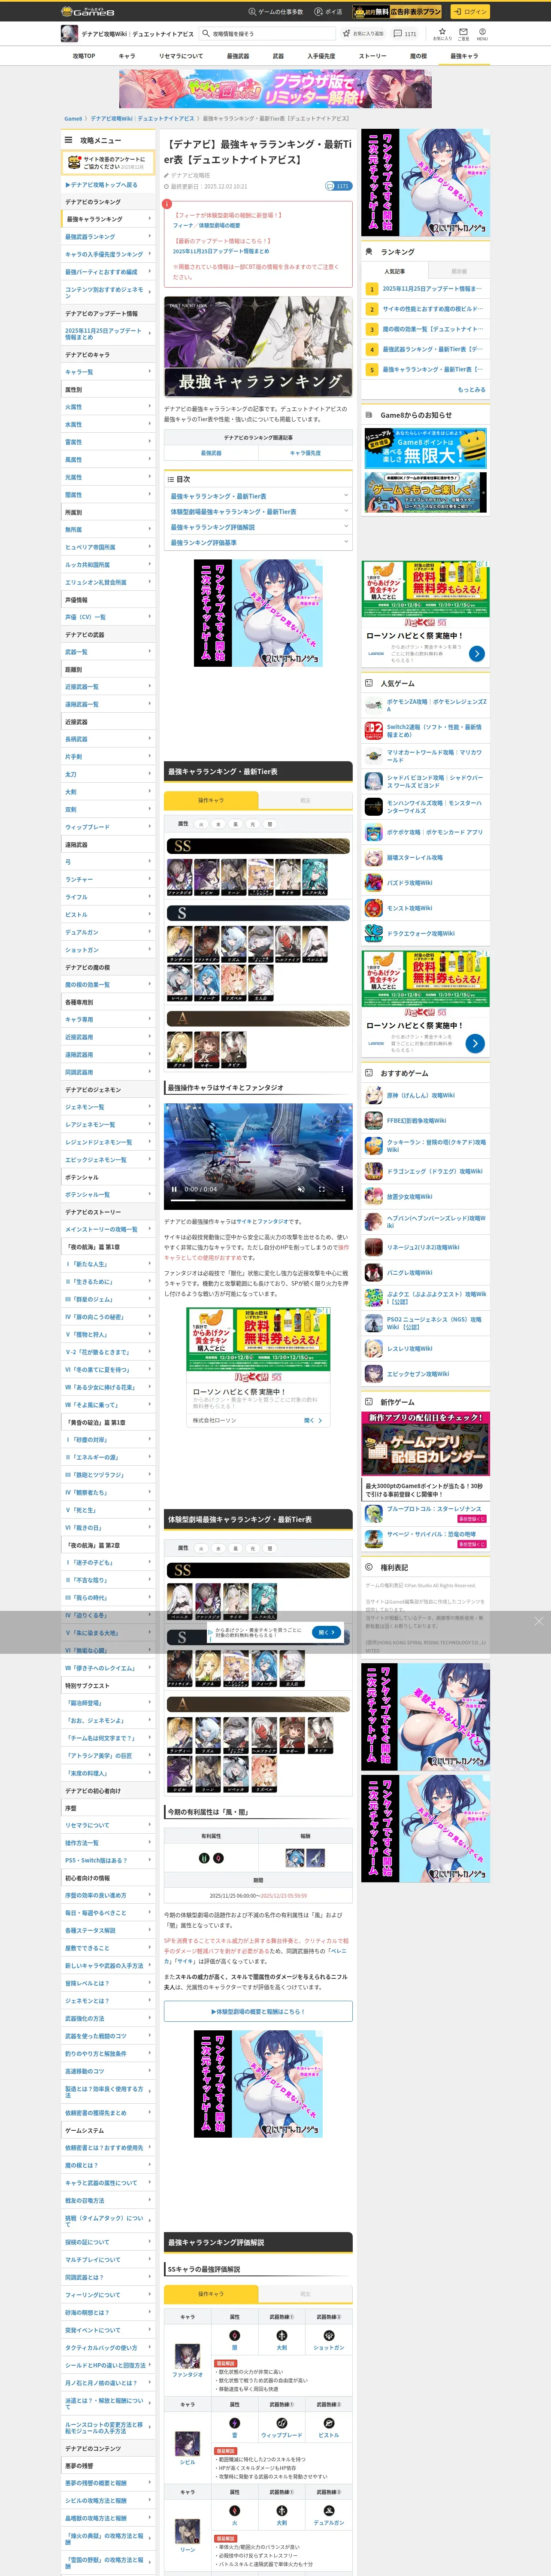Follow the Game8 breadcrumb link

tap(73, 118)
